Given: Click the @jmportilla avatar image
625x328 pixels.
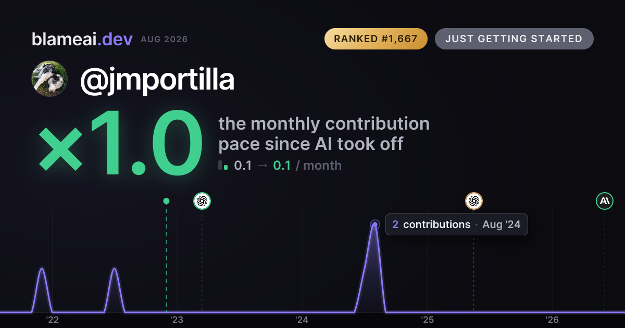Looking at the screenshot, I should point(50,79).
